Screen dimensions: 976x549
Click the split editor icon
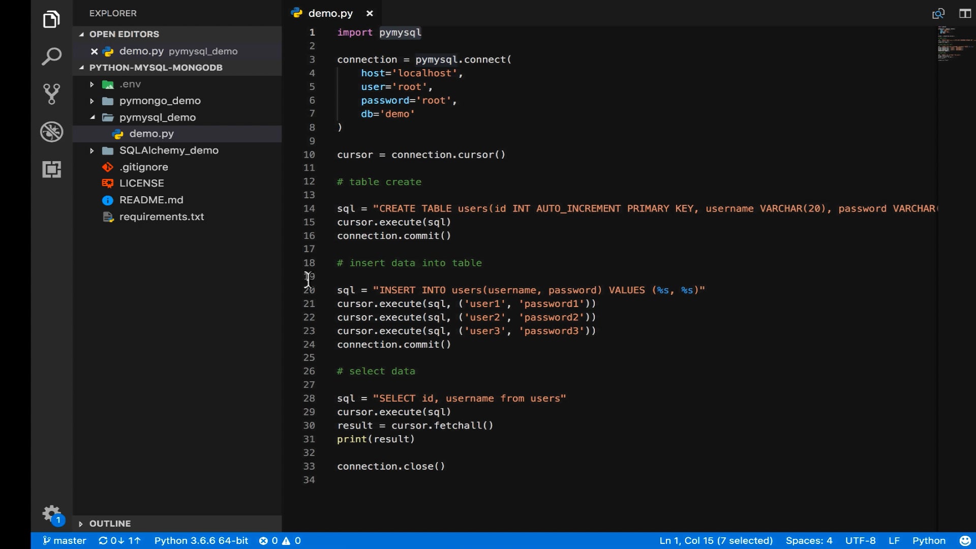click(964, 14)
